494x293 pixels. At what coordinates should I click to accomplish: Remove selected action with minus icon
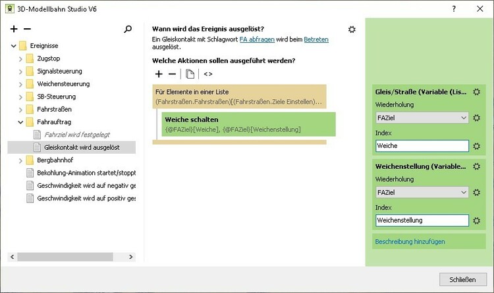point(172,74)
